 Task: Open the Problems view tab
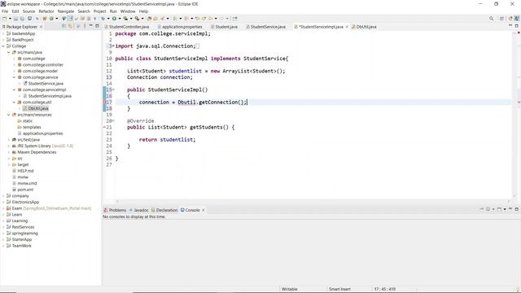coord(115,210)
